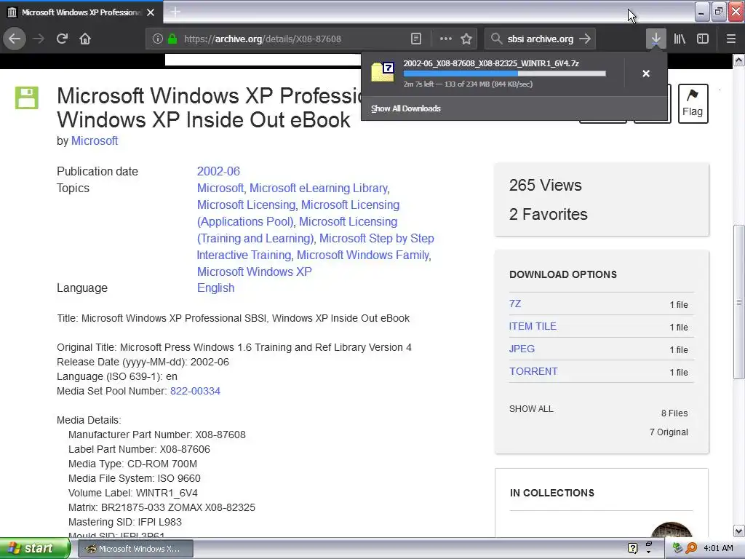Image resolution: width=745 pixels, height=559 pixels.
Task: Click the Volume Label WINTR1_6V4 line
Action: click(133, 493)
